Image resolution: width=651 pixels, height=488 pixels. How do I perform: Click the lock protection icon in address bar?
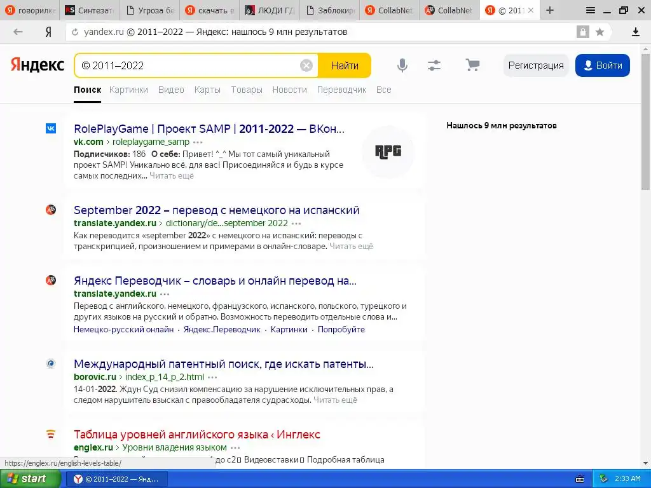click(x=582, y=32)
